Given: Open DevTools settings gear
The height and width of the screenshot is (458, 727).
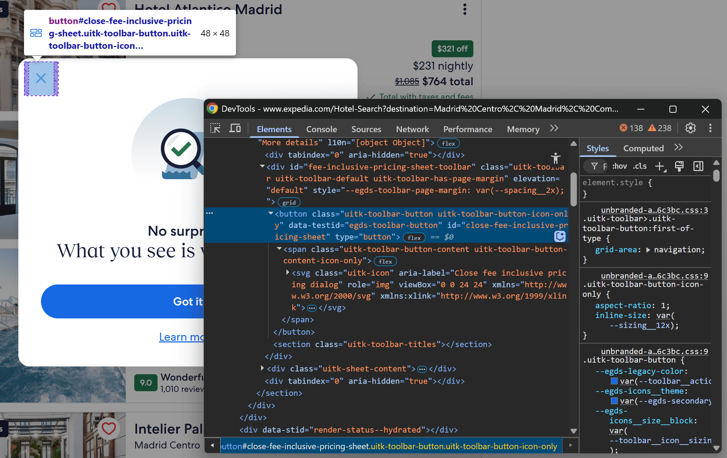Looking at the screenshot, I should (690, 128).
